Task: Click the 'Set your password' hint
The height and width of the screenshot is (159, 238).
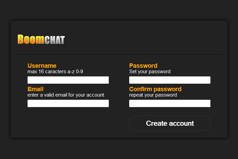Action: pos(150,72)
